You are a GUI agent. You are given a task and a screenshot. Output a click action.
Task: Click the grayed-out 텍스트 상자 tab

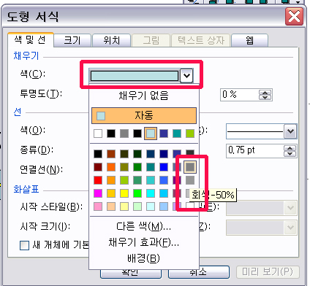pos(200,40)
